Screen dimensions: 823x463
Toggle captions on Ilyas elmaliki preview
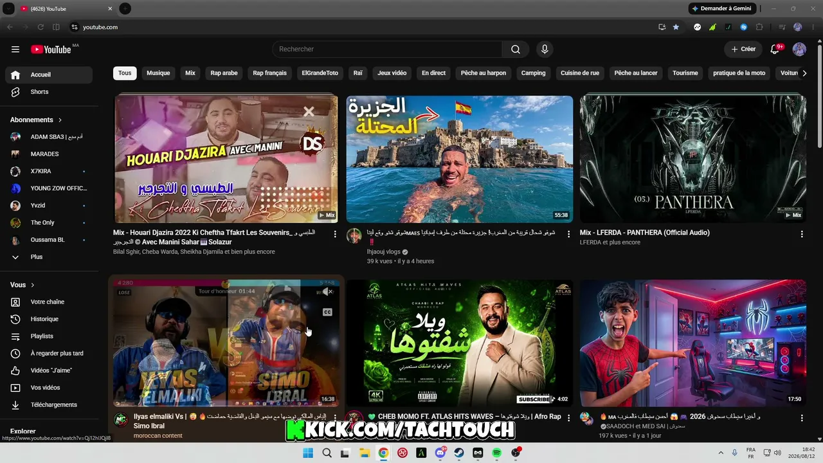[x=327, y=313]
